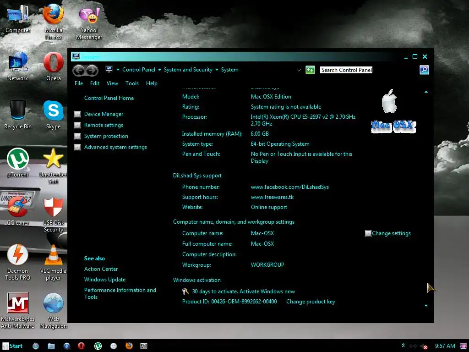Select the USB Disk Security shield icon
This screenshot has height=352, width=469.
tap(53, 214)
